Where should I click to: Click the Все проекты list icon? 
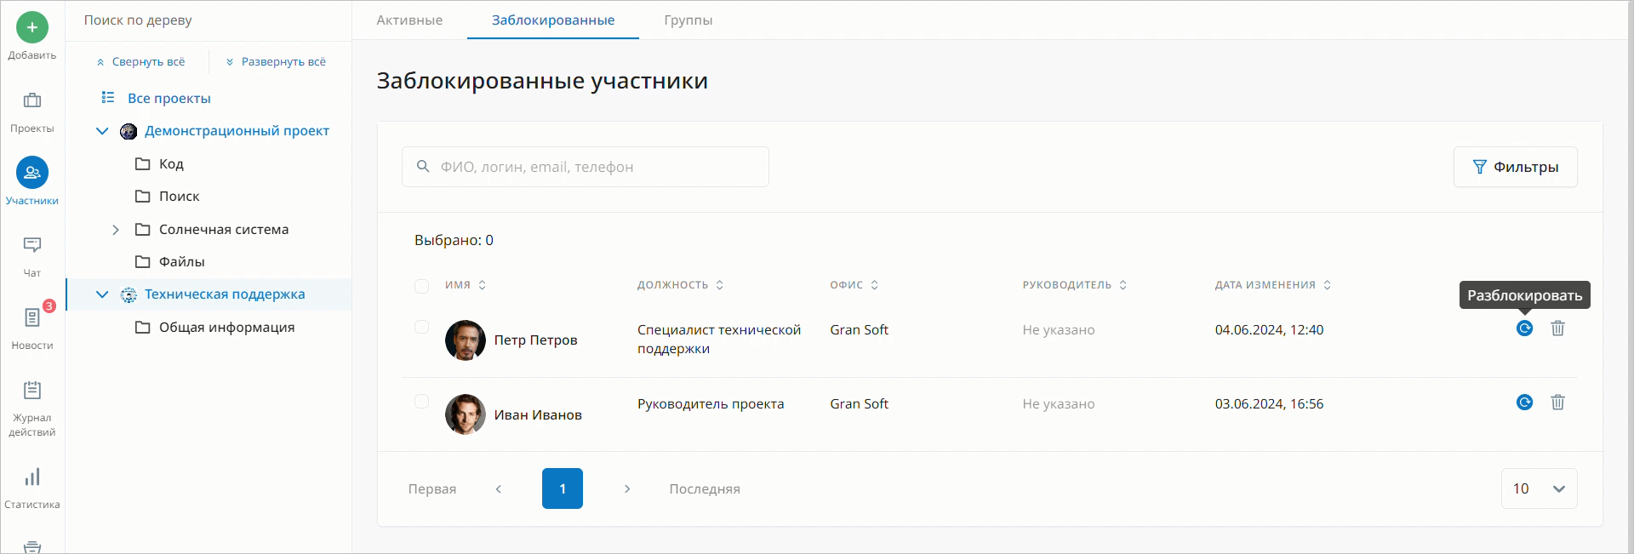[108, 98]
